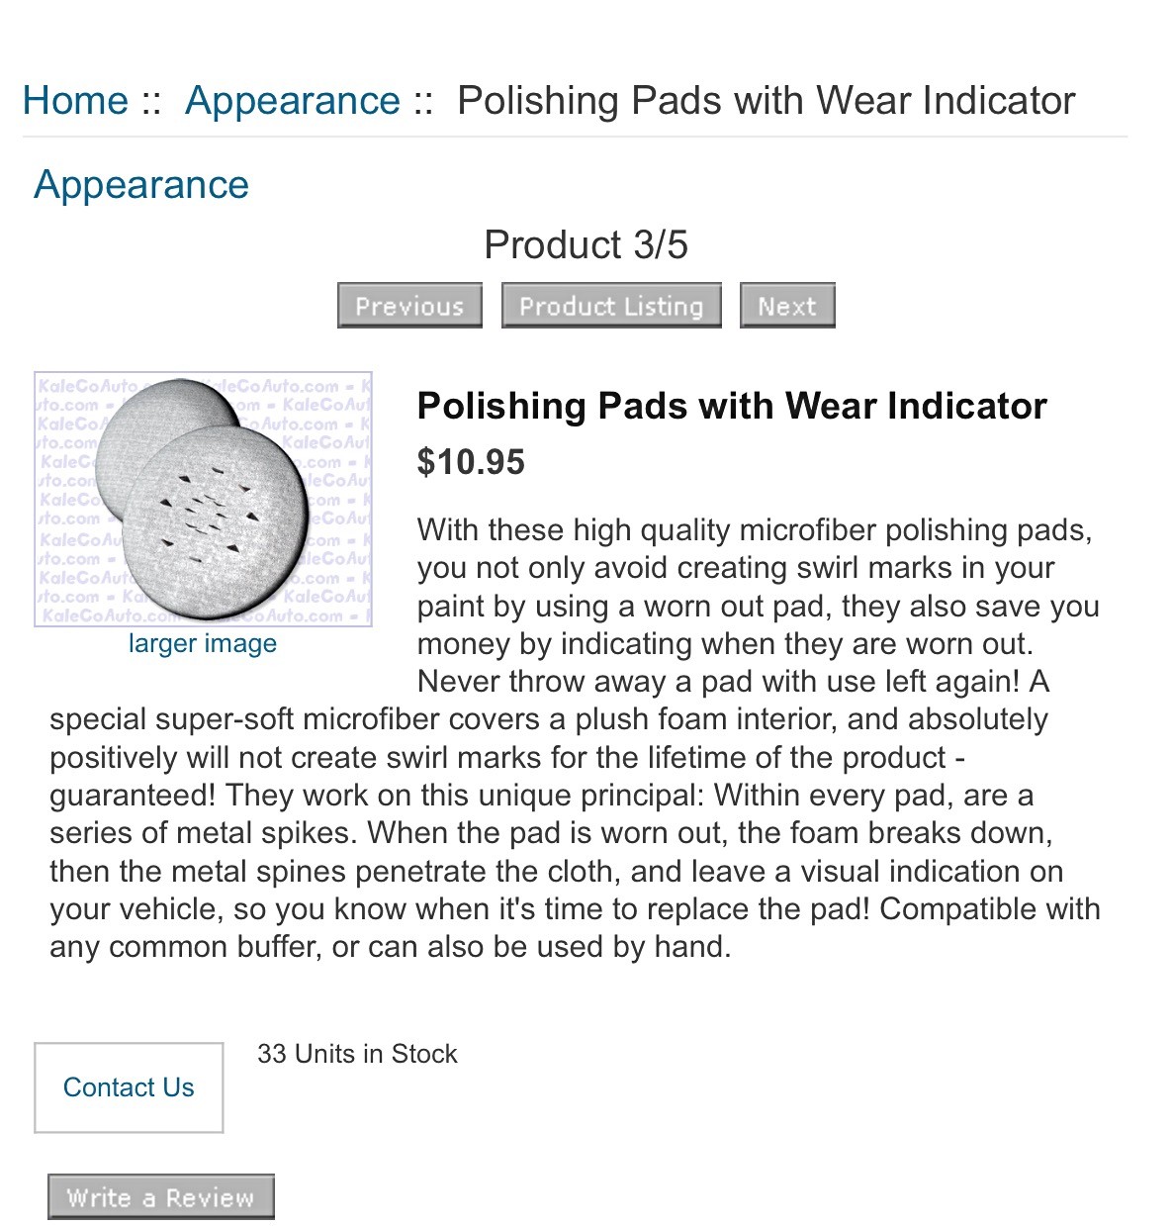Click the Appearance category heading

141,185
